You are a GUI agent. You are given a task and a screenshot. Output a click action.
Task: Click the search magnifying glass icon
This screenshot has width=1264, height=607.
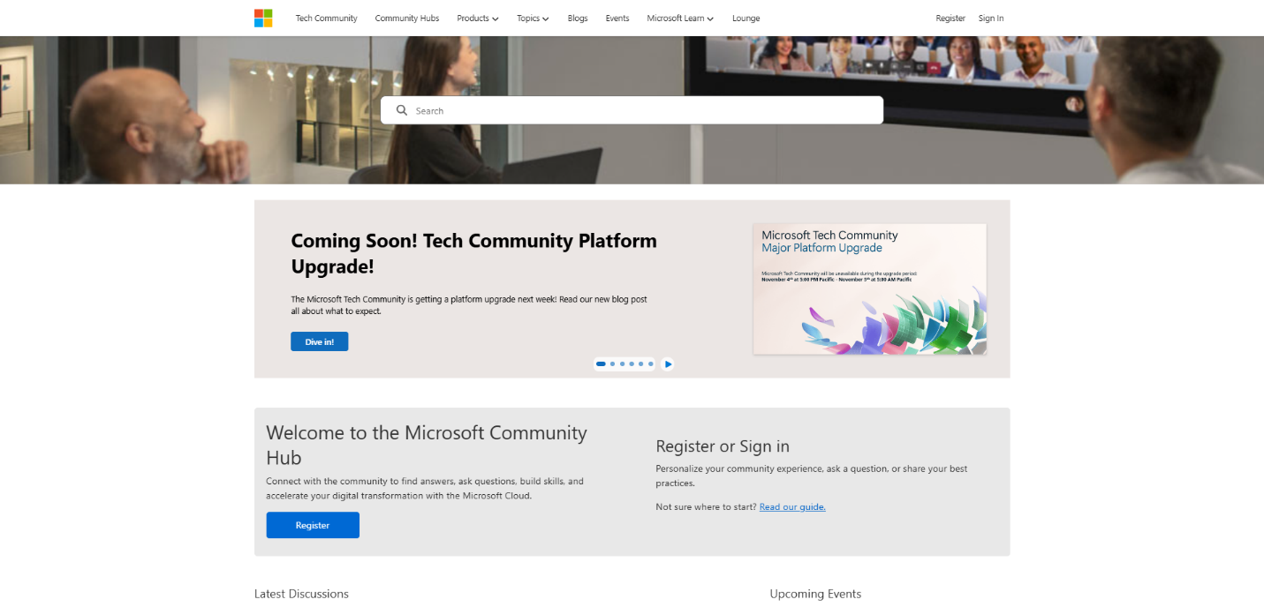click(402, 109)
